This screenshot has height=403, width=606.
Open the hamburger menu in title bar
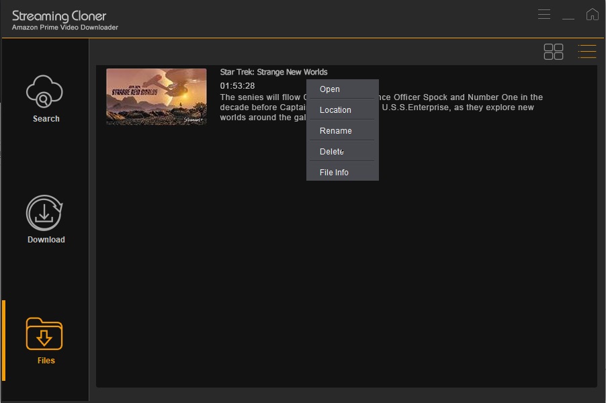coord(544,14)
